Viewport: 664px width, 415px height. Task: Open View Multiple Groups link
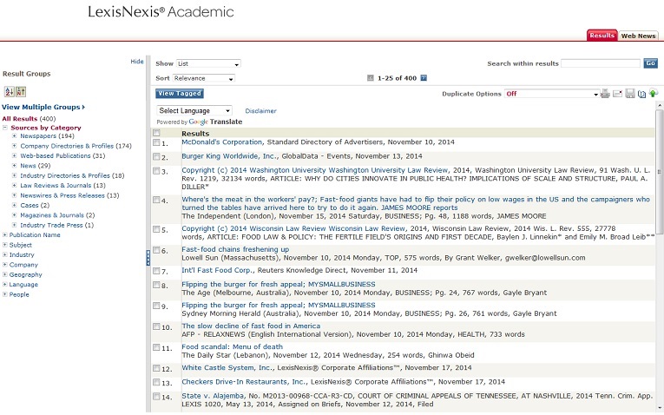[x=43, y=107]
